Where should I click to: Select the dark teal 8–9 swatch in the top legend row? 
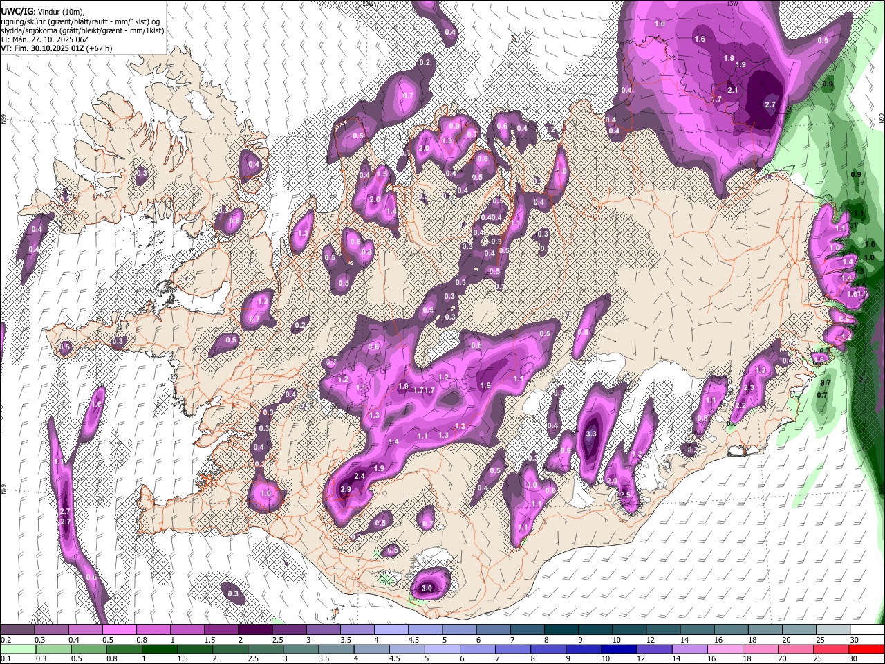tap(561, 630)
